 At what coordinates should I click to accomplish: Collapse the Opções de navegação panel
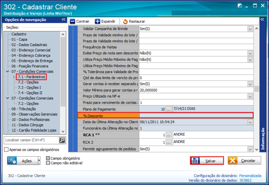64,19
